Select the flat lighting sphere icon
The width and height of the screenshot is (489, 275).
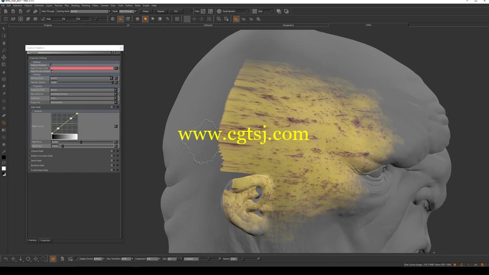[x=138, y=19]
